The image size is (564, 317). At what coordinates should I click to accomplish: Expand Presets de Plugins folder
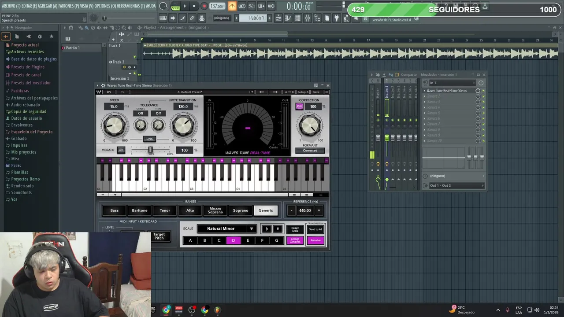point(28,67)
